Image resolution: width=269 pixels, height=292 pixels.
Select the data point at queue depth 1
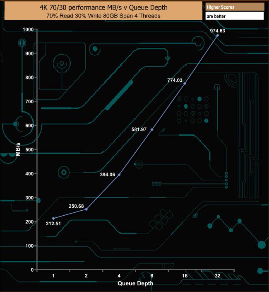[53, 219]
